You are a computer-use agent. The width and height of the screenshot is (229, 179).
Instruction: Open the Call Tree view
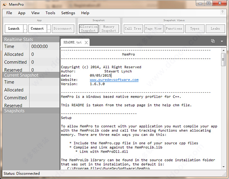coord(133,29)
